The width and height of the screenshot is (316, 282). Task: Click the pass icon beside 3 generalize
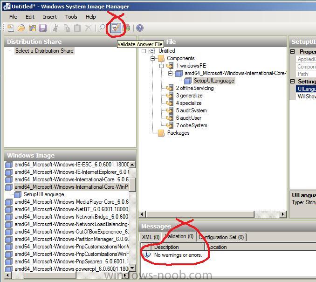point(170,96)
